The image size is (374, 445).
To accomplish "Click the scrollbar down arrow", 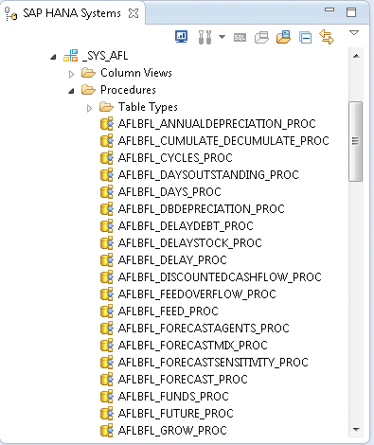I will click(356, 429).
